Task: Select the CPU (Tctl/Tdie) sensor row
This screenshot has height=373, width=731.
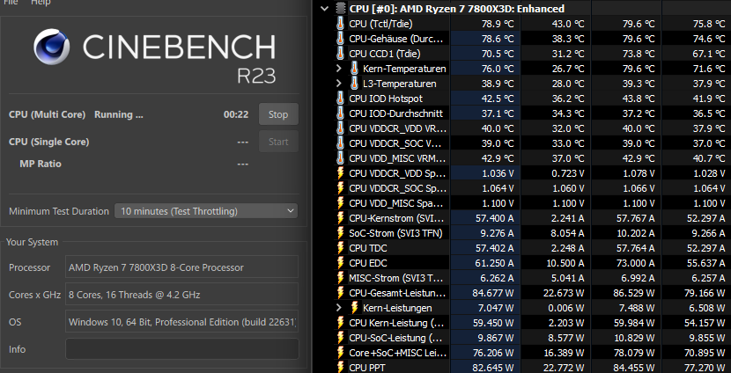Action: [533, 24]
